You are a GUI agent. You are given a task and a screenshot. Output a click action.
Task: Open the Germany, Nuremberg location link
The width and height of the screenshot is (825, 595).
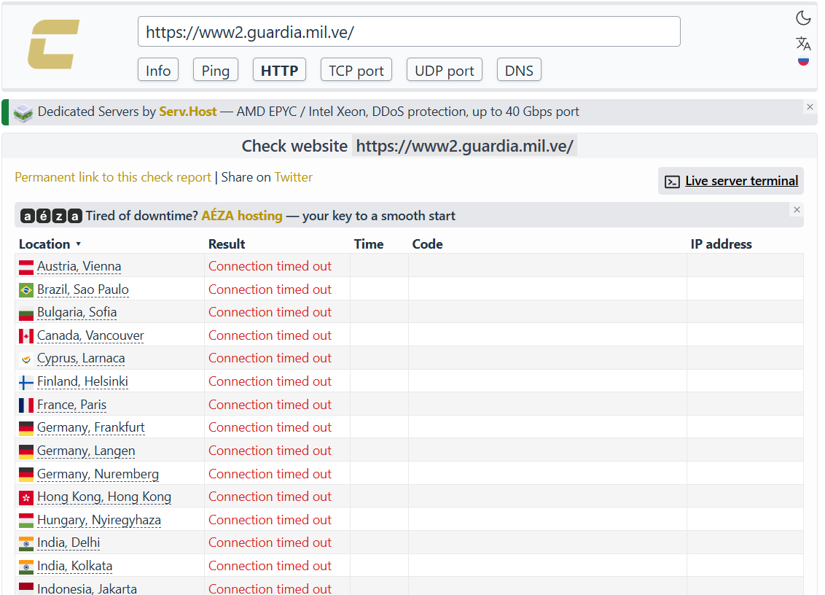(x=98, y=475)
